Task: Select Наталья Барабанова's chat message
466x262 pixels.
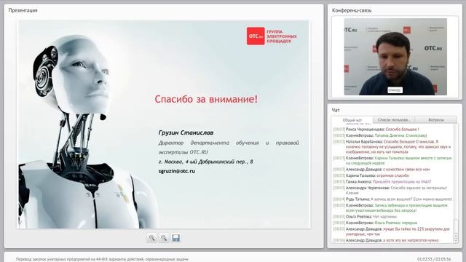Action: coord(392,147)
